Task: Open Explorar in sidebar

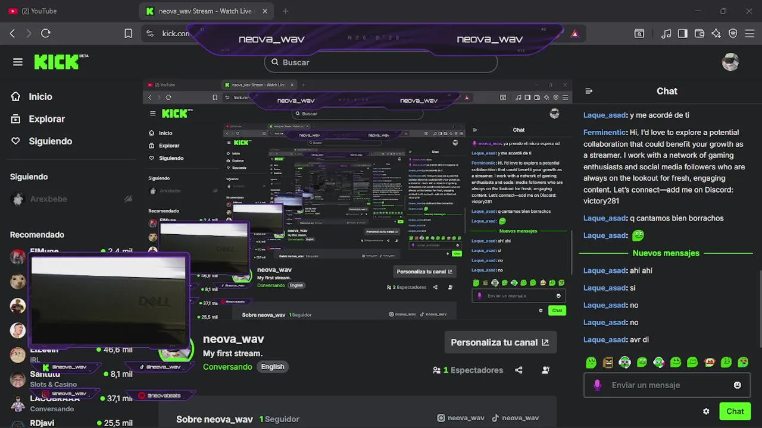Action: [x=46, y=119]
